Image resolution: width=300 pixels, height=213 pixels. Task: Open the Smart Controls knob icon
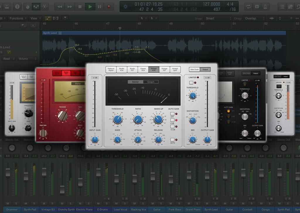tap(28, 7)
